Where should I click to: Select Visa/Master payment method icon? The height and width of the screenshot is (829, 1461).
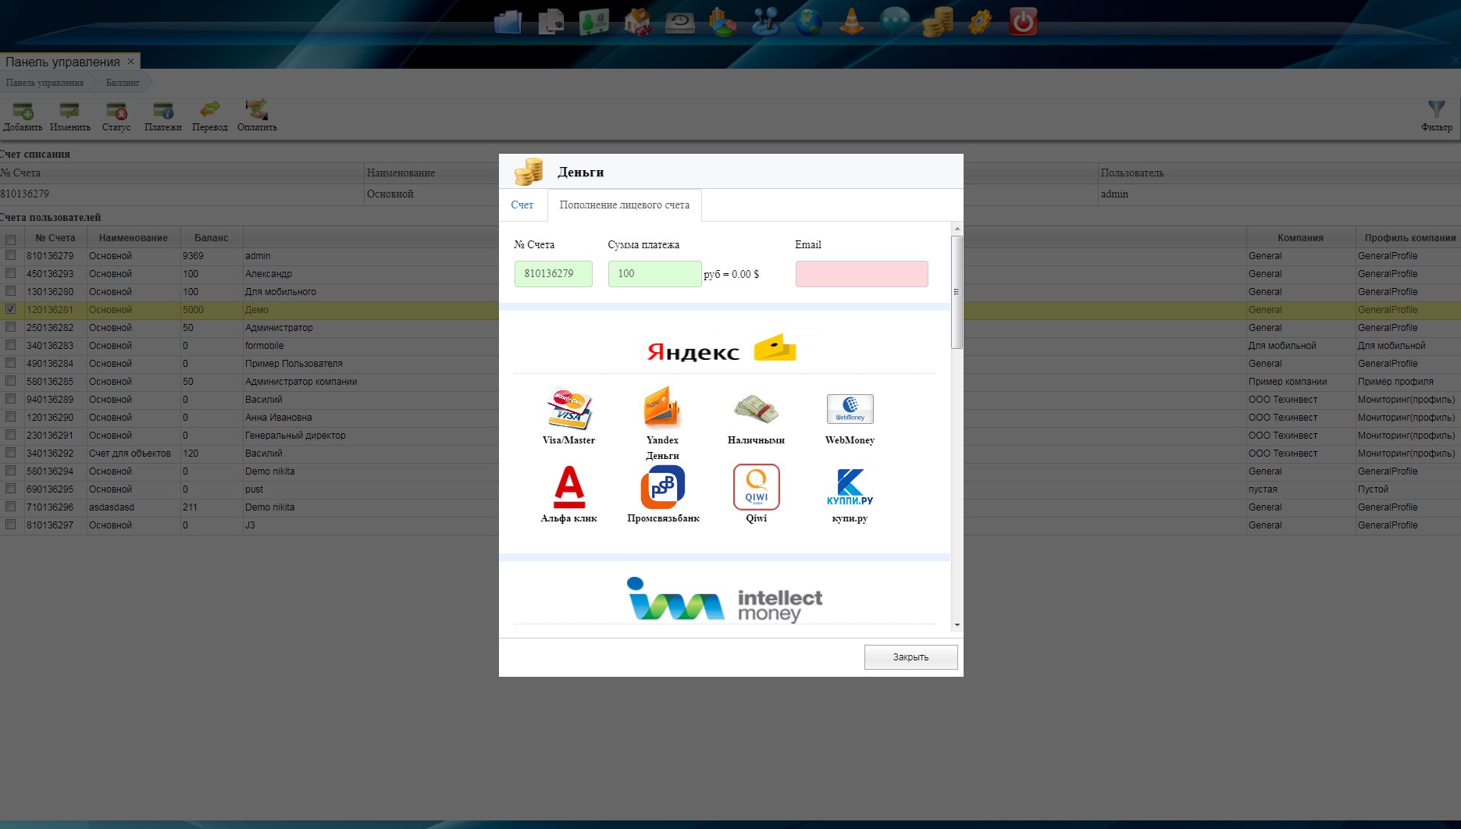click(568, 409)
